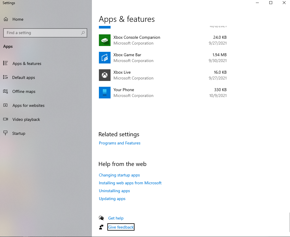Click the Changing startup apps link
The width and height of the screenshot is (290, 237).
pos(119,175)
